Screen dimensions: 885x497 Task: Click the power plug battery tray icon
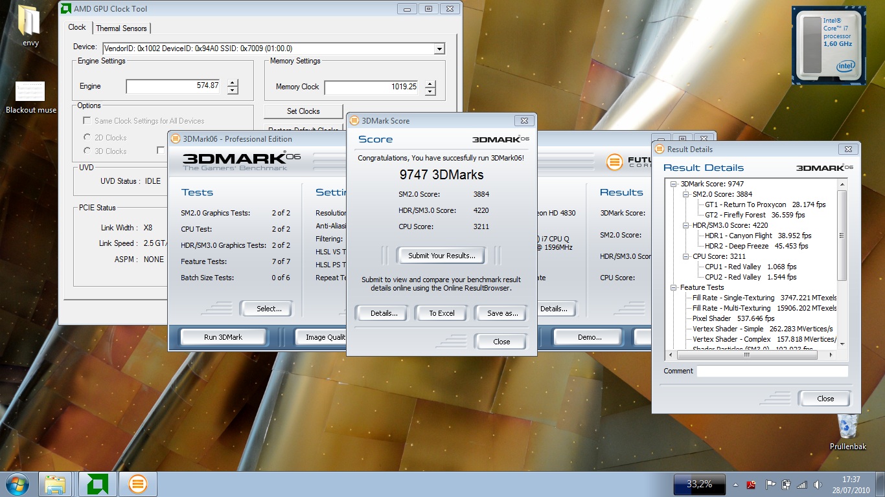(x=787, y=484)
